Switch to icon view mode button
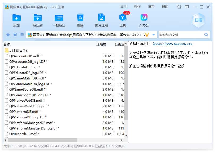The image size is (215, 152). (x=15, y=35)
